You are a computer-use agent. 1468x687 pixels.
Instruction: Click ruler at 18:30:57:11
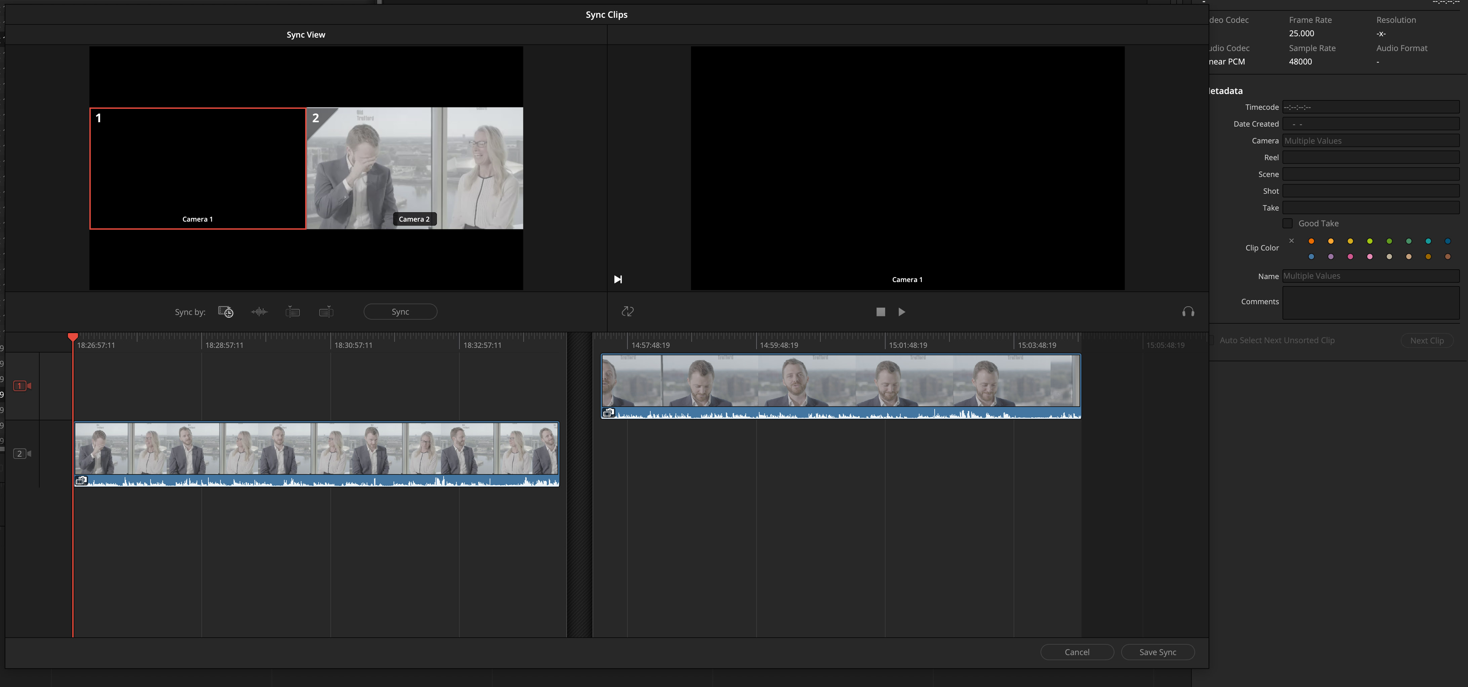(x=353, y=345)
